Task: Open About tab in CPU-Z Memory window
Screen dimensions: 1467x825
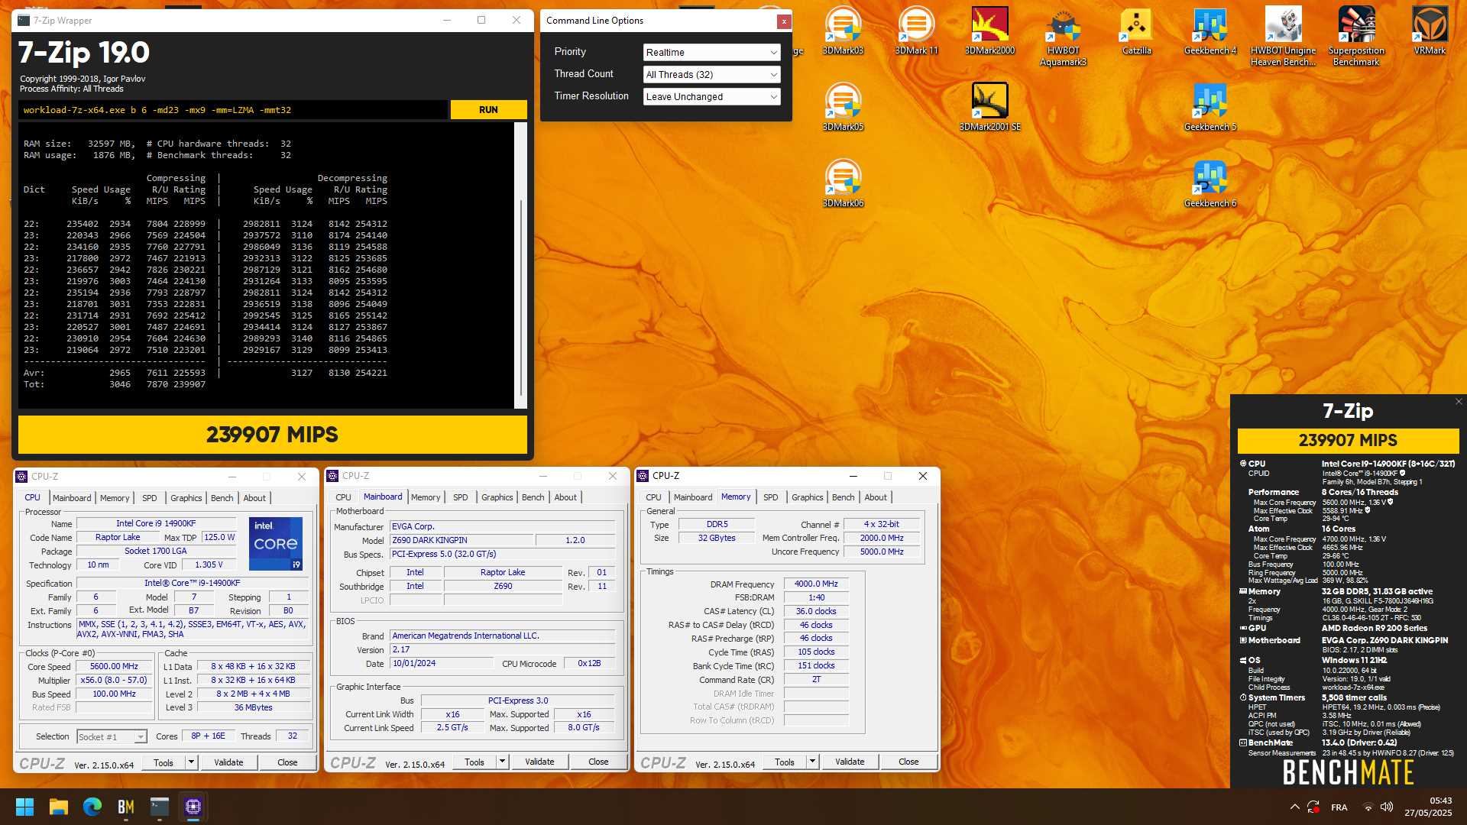Action: point(876,497)
